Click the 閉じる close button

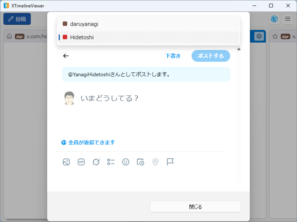(196, 207)
